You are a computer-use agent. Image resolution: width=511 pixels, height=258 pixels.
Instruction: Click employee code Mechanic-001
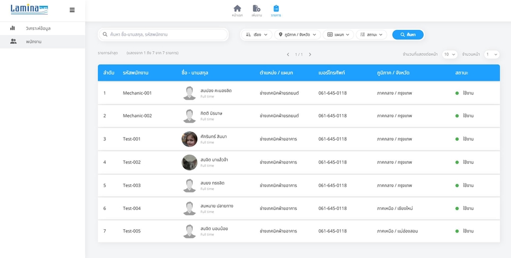[137, 93]
